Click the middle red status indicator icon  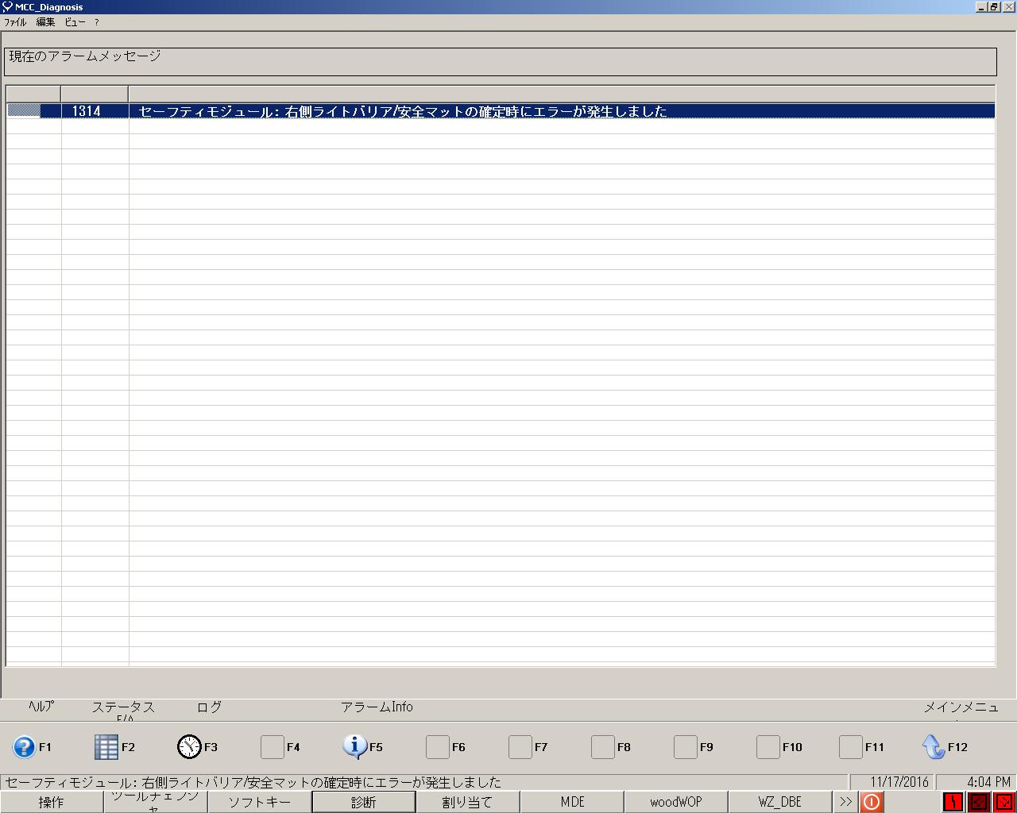(979, 802)
